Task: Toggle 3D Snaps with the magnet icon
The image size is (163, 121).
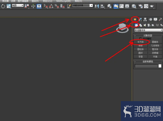Action: 46,6
